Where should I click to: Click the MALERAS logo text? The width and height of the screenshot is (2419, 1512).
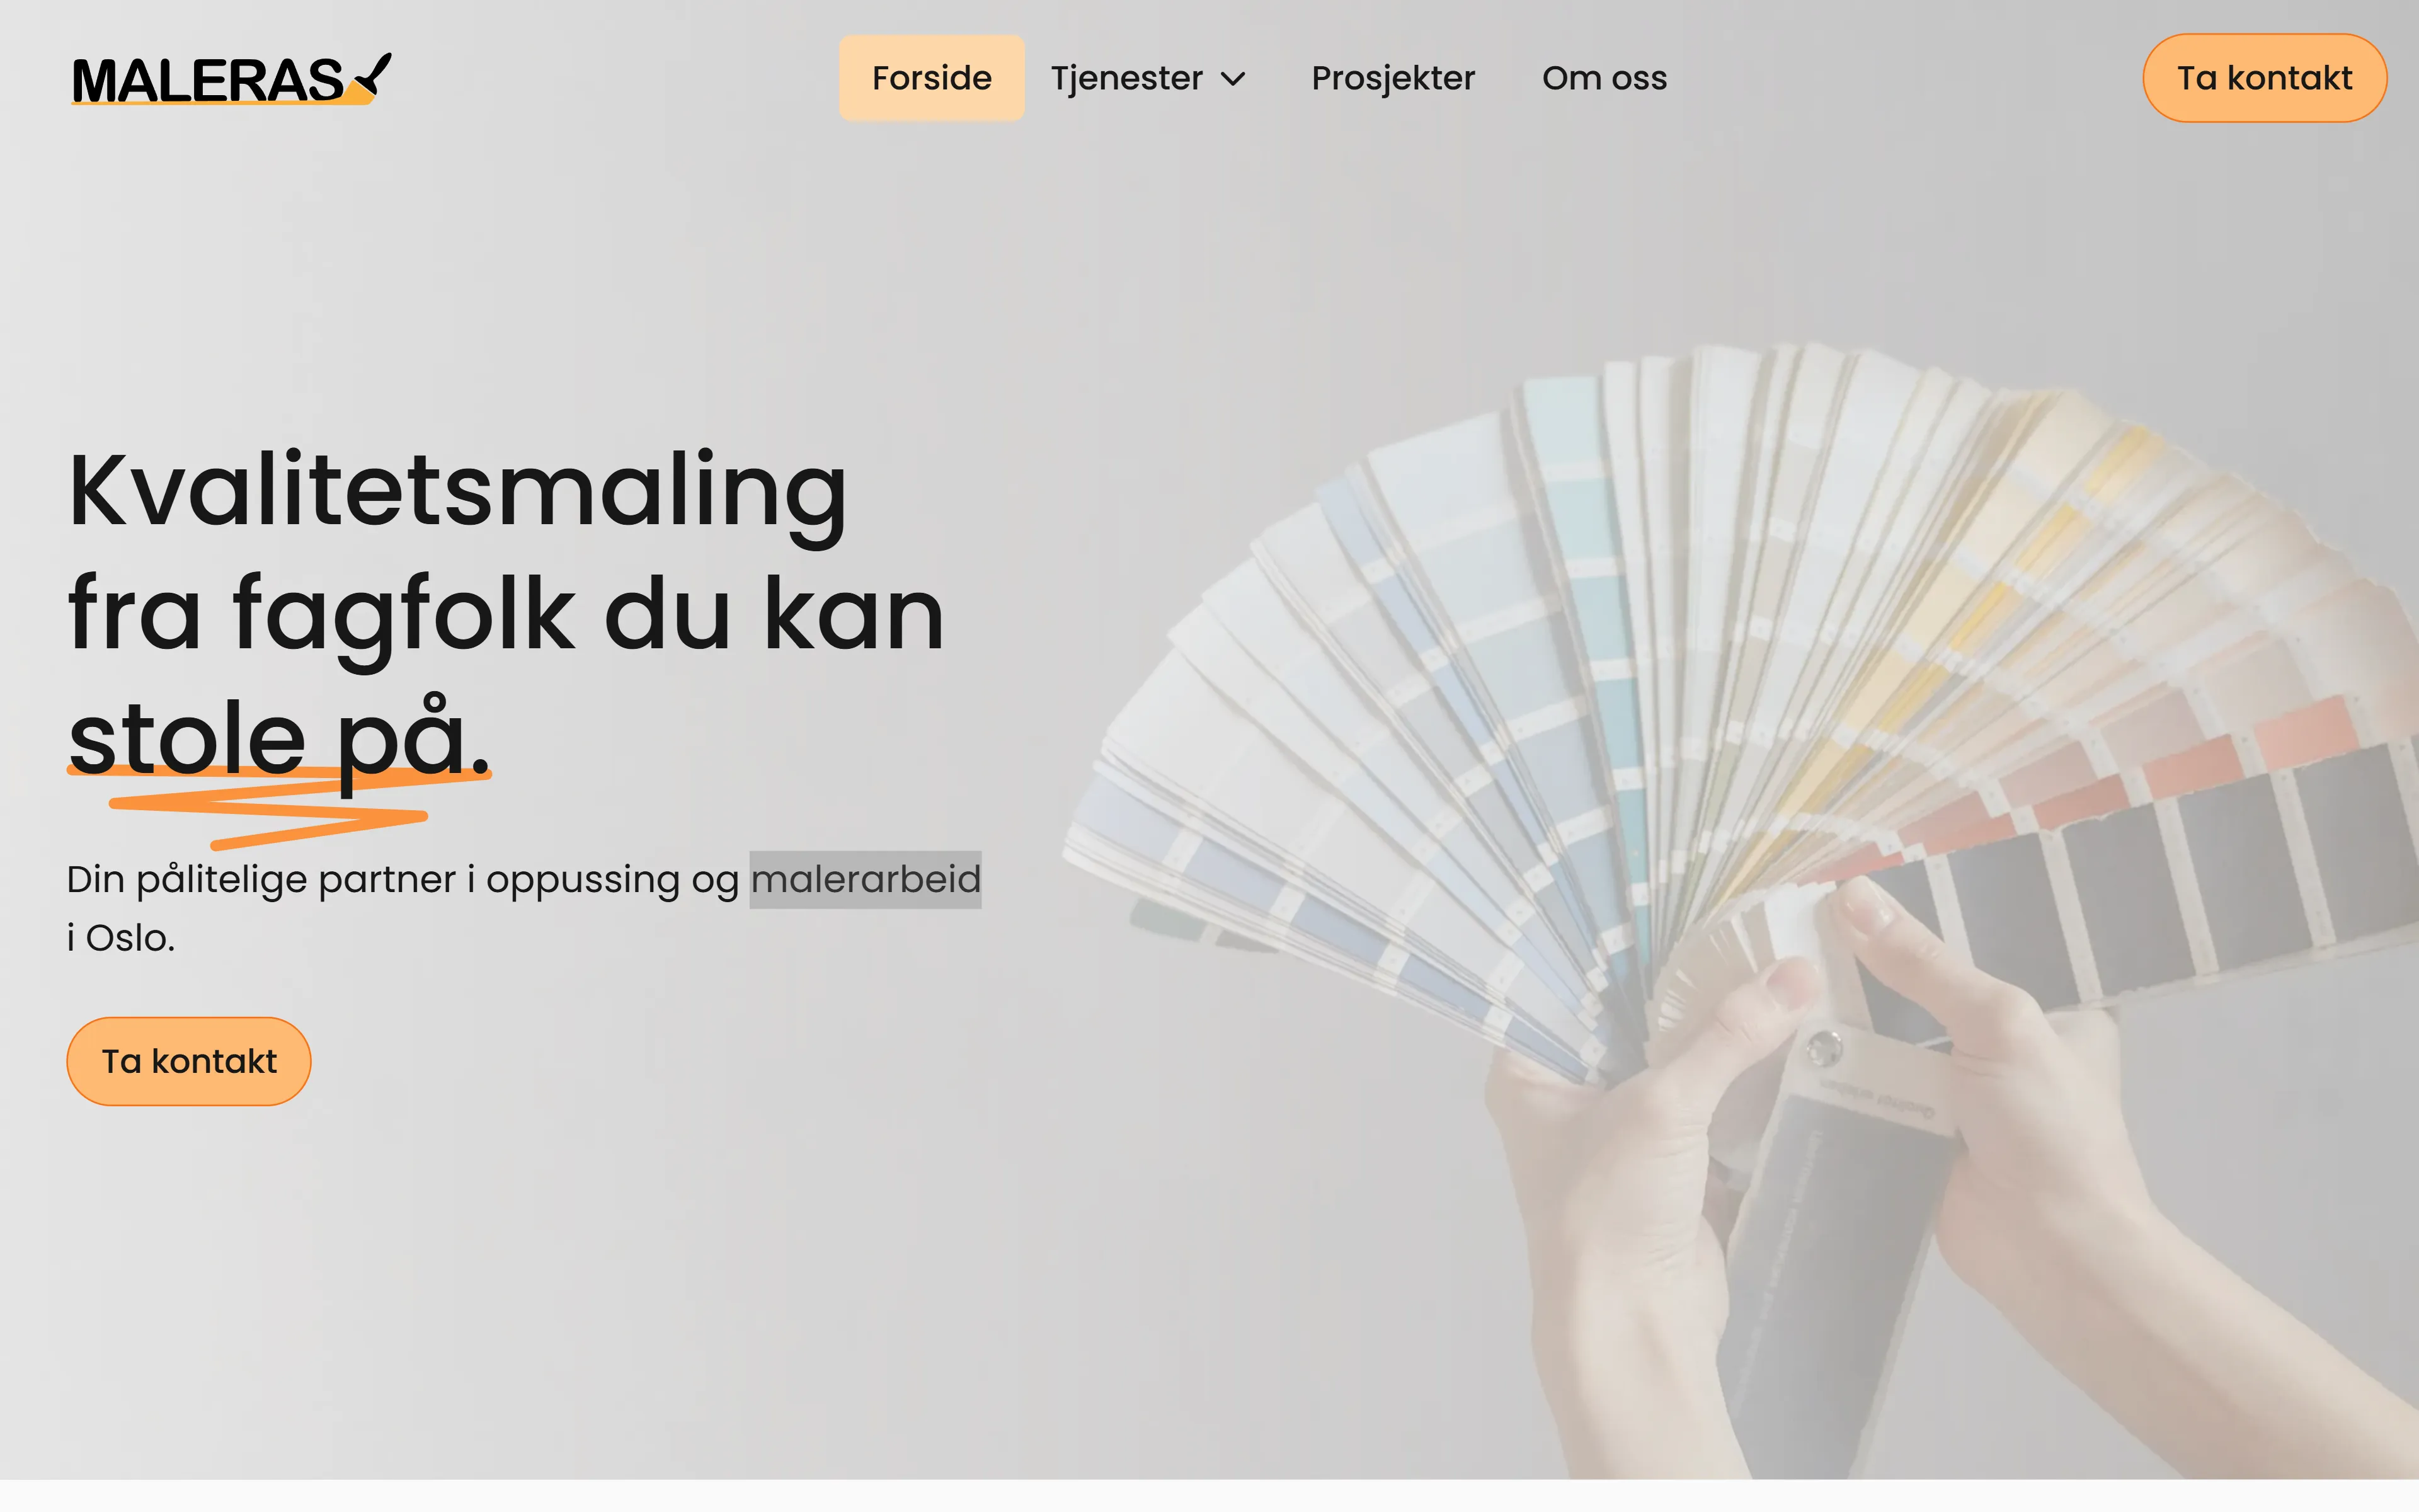208,81
